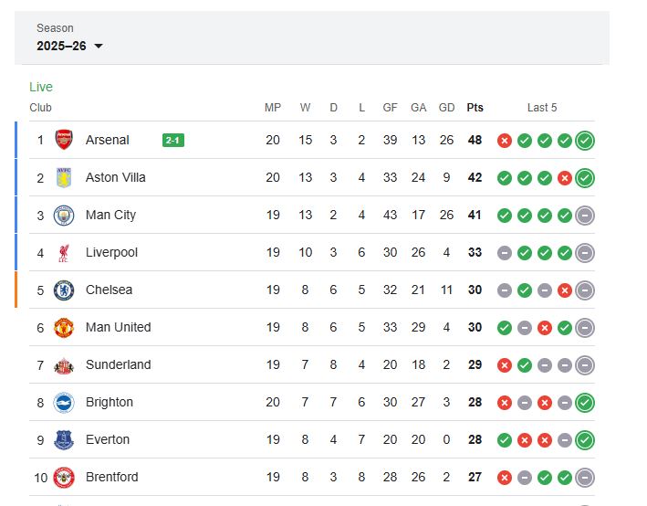Click the Aston Villa club crest
The width and height of the screenshot is (647, 506).
tap(64, 177)
